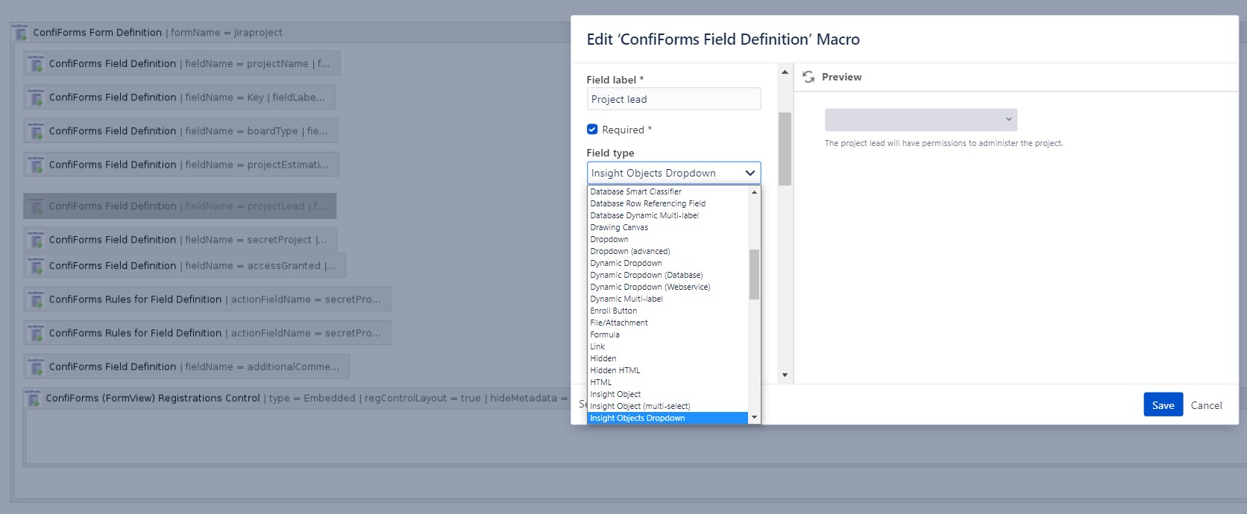Click the field type list scroll-up arrow
This screenshot has width=1247, height=514.
coord(754,191)
